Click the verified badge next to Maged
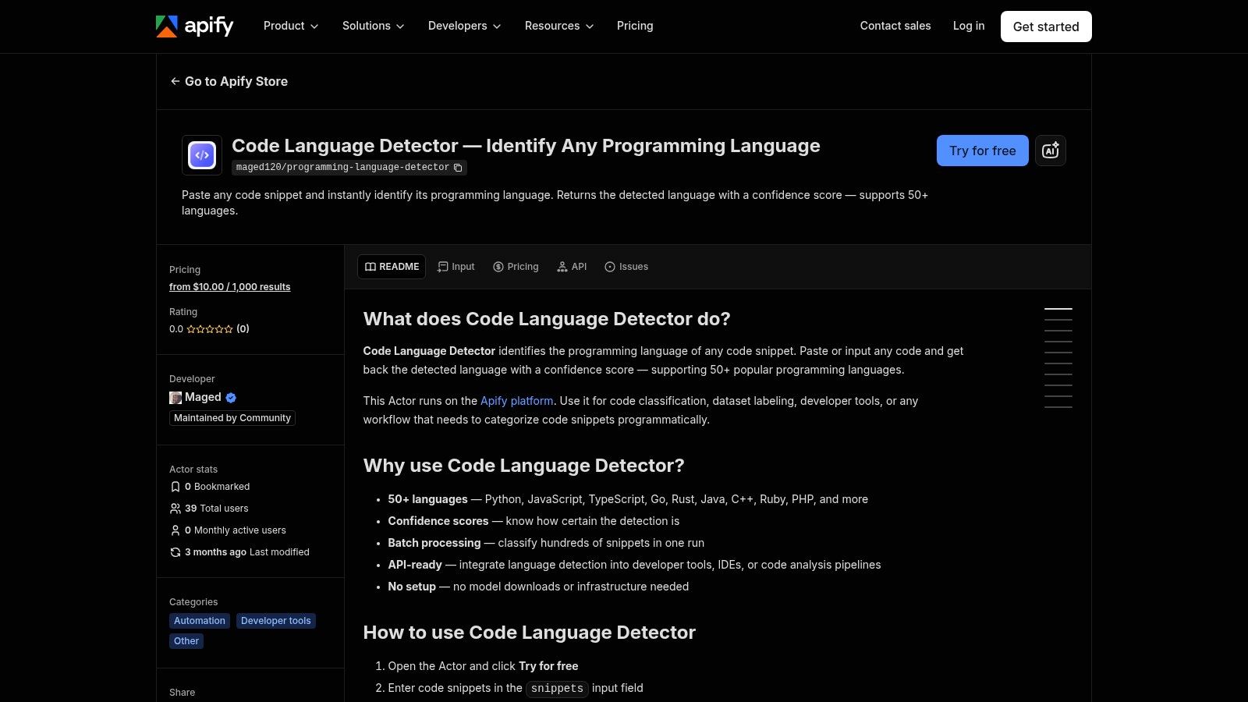1248x702 pixels. 231,398
